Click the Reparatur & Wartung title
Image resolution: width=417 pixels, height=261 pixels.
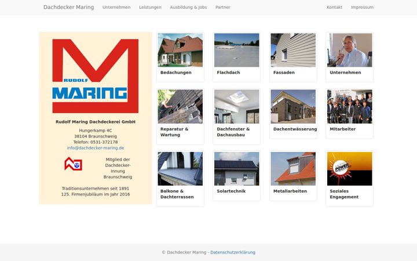174,132
